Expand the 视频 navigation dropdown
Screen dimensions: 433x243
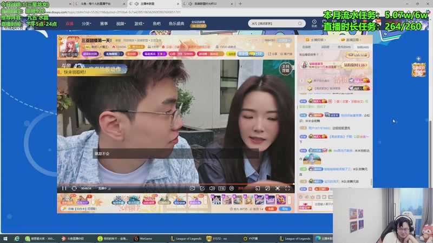tap(121, 24)
